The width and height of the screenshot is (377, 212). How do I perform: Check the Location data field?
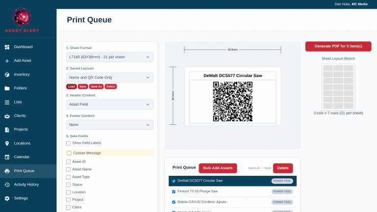tap(68, 192)
